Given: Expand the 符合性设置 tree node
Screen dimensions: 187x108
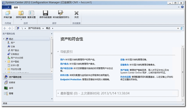Looking at the screenshot, I should pyautogui.click(x=5, y=69).
